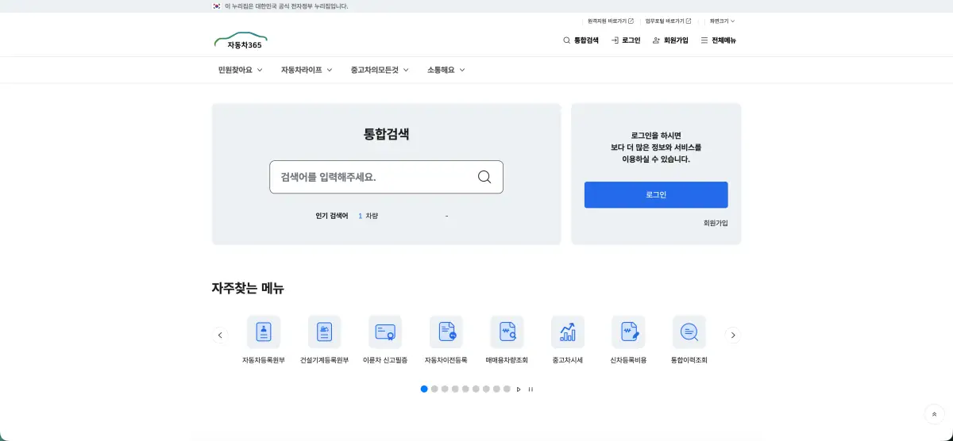Click the 이륜차 신고필증 icon
The image size is (953, 441).
point(385,332)
